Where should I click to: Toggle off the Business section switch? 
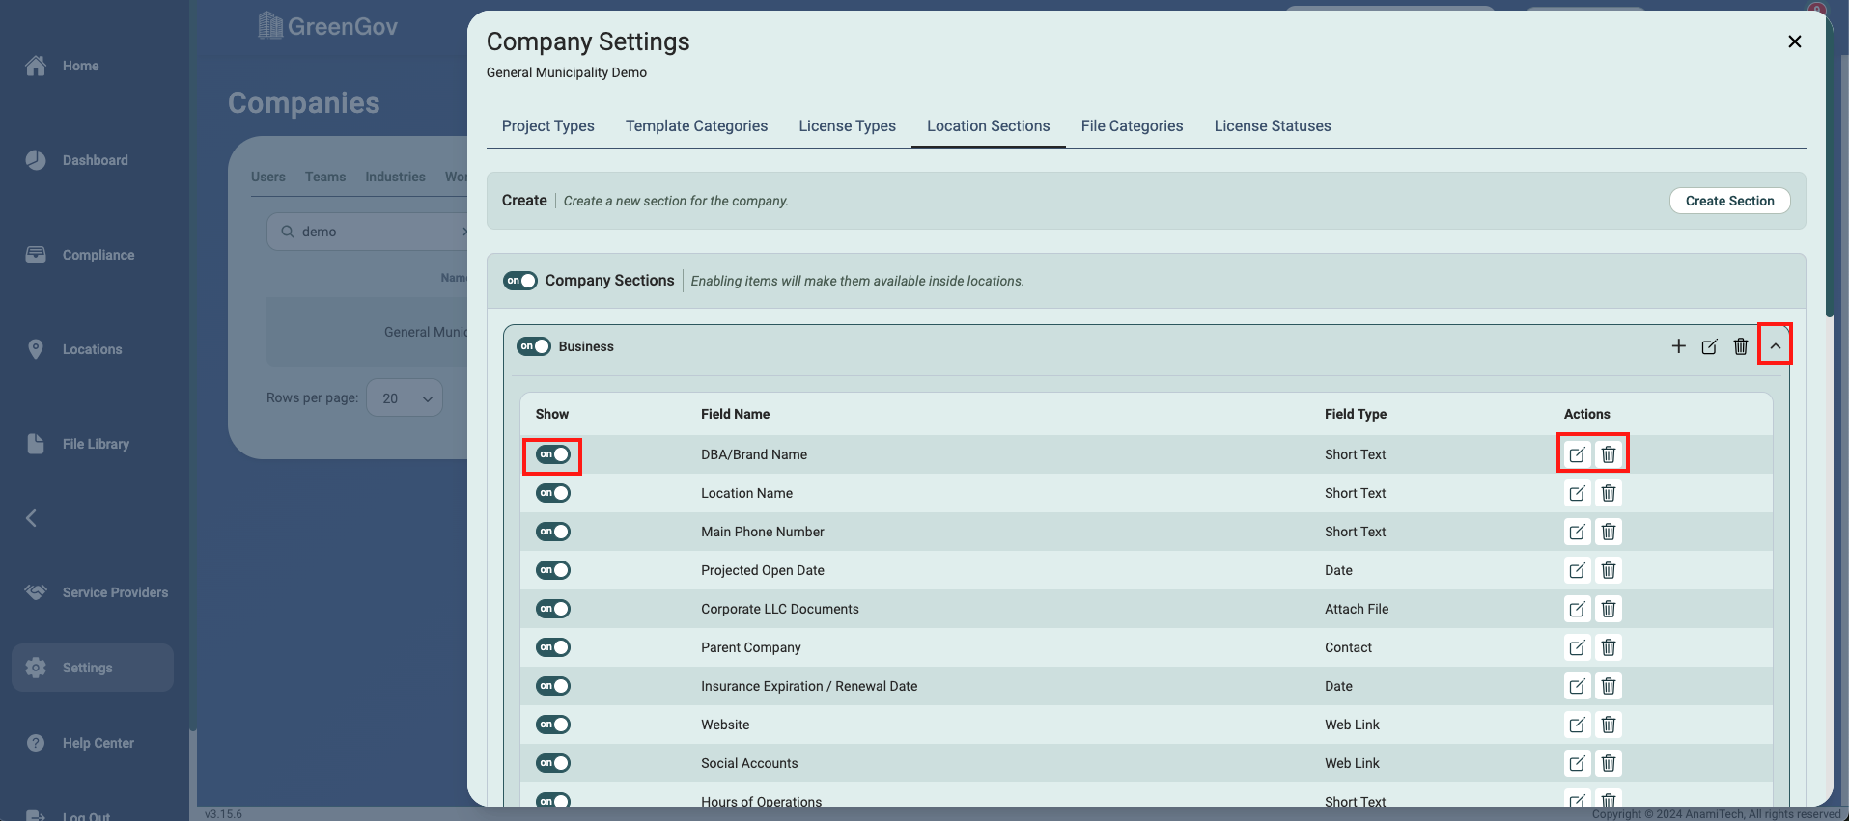click(534, 346)
